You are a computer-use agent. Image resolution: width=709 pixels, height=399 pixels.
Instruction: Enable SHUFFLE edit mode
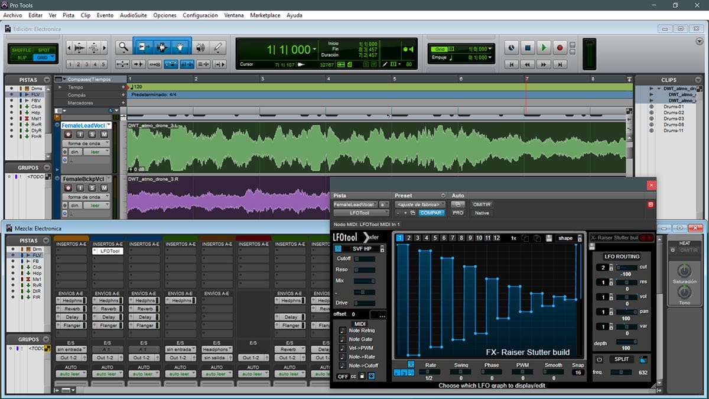(x=22, y=50)
